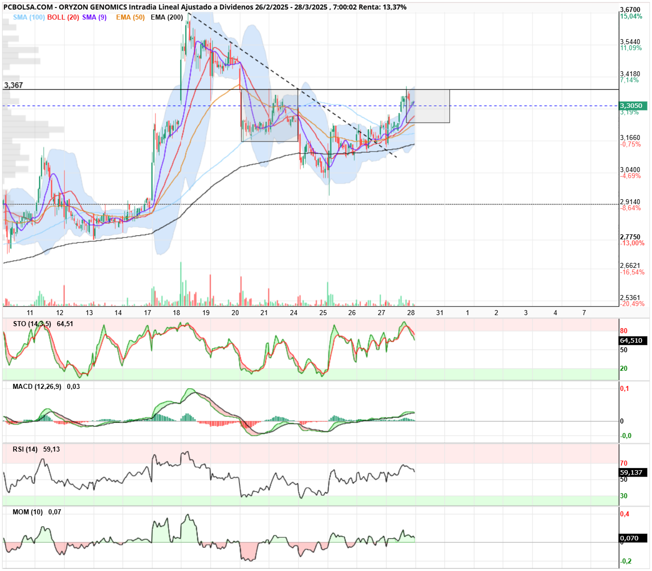Click date 31 on the time axis
The image size is (652, 571).
click(x=440, y=313)
